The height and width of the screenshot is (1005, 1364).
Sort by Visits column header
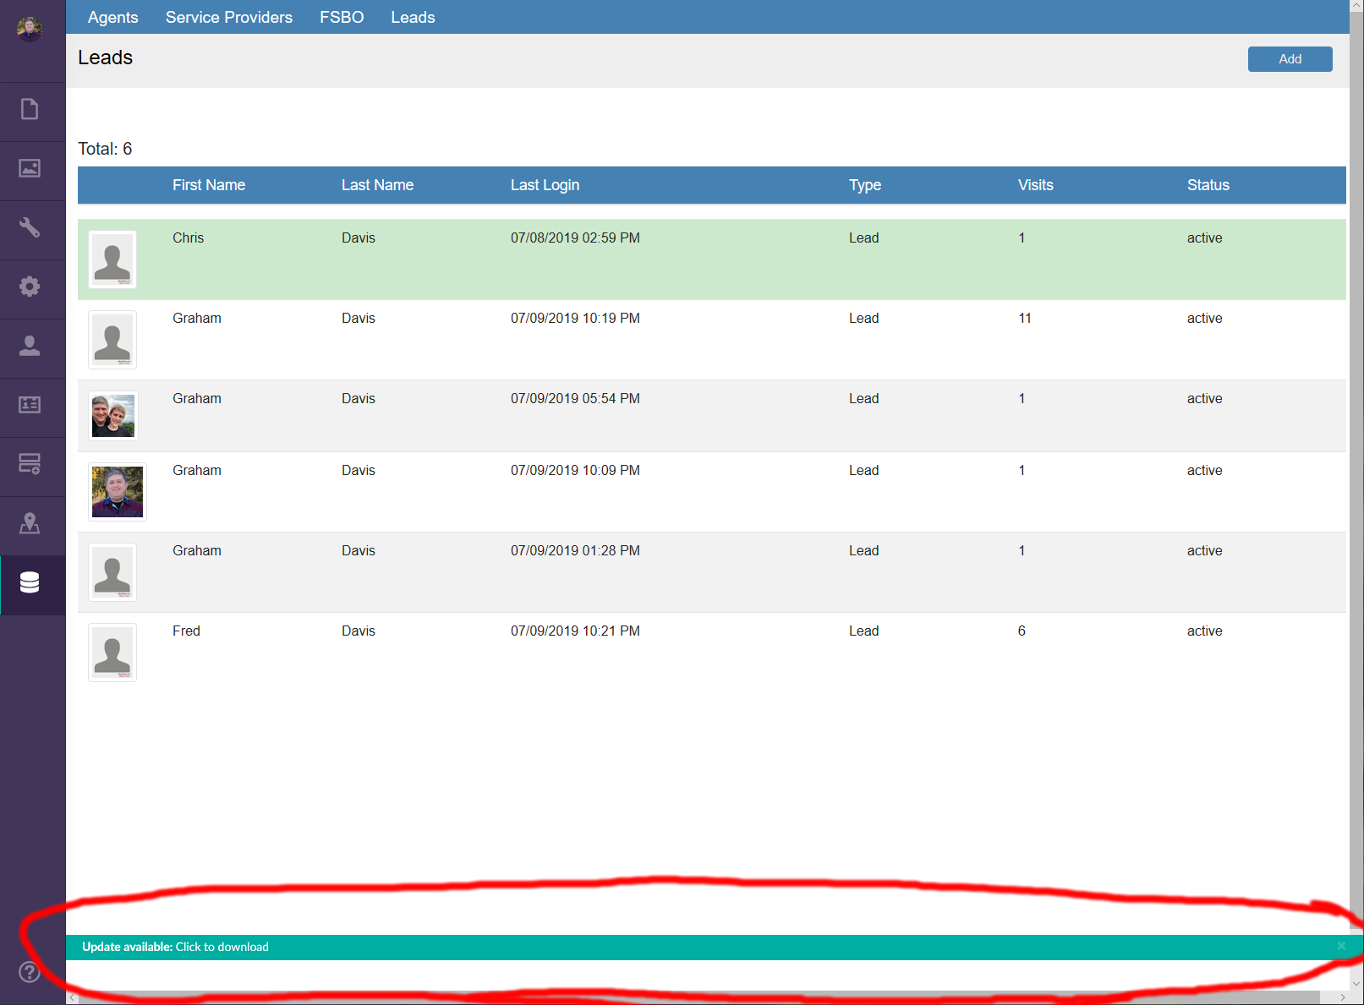point(1035,185)
